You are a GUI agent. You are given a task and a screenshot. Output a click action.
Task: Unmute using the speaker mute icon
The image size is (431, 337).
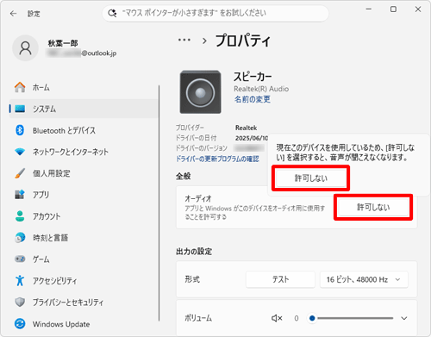277,318
